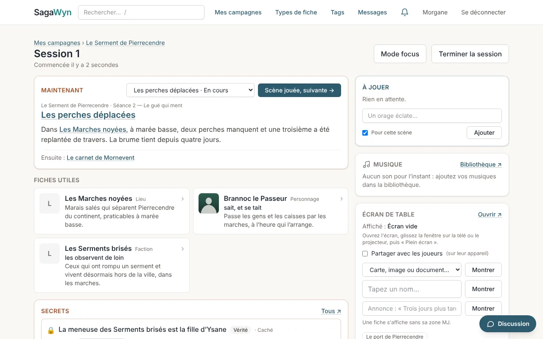This screenshot has height=339, width=543.
Task: Go to Mes campagnes in the top navigation
Action: pyautogui.click(x=238, y=12)
